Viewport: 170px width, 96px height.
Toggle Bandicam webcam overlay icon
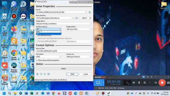click(x=127, y=83)
